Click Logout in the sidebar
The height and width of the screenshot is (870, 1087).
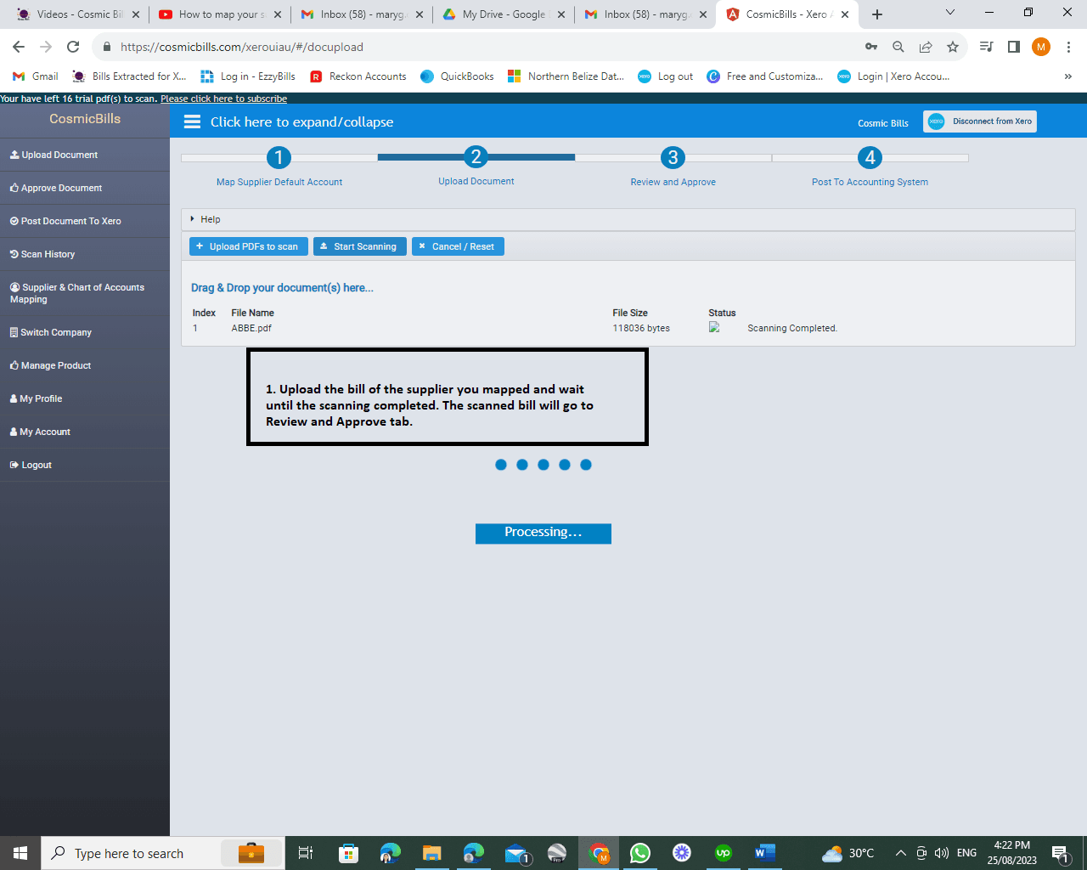(85, 465)
